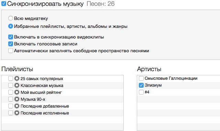Check the Музыка 90-х playlist checkbox
This screenshot has height=131, width=220.
11,99
